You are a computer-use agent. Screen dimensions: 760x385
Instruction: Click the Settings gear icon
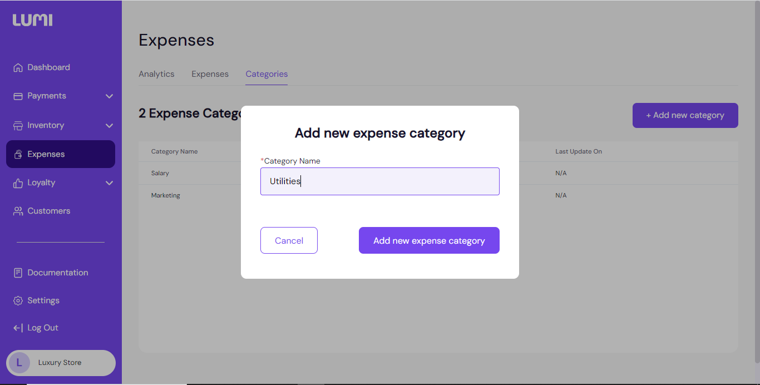point(18,301)
